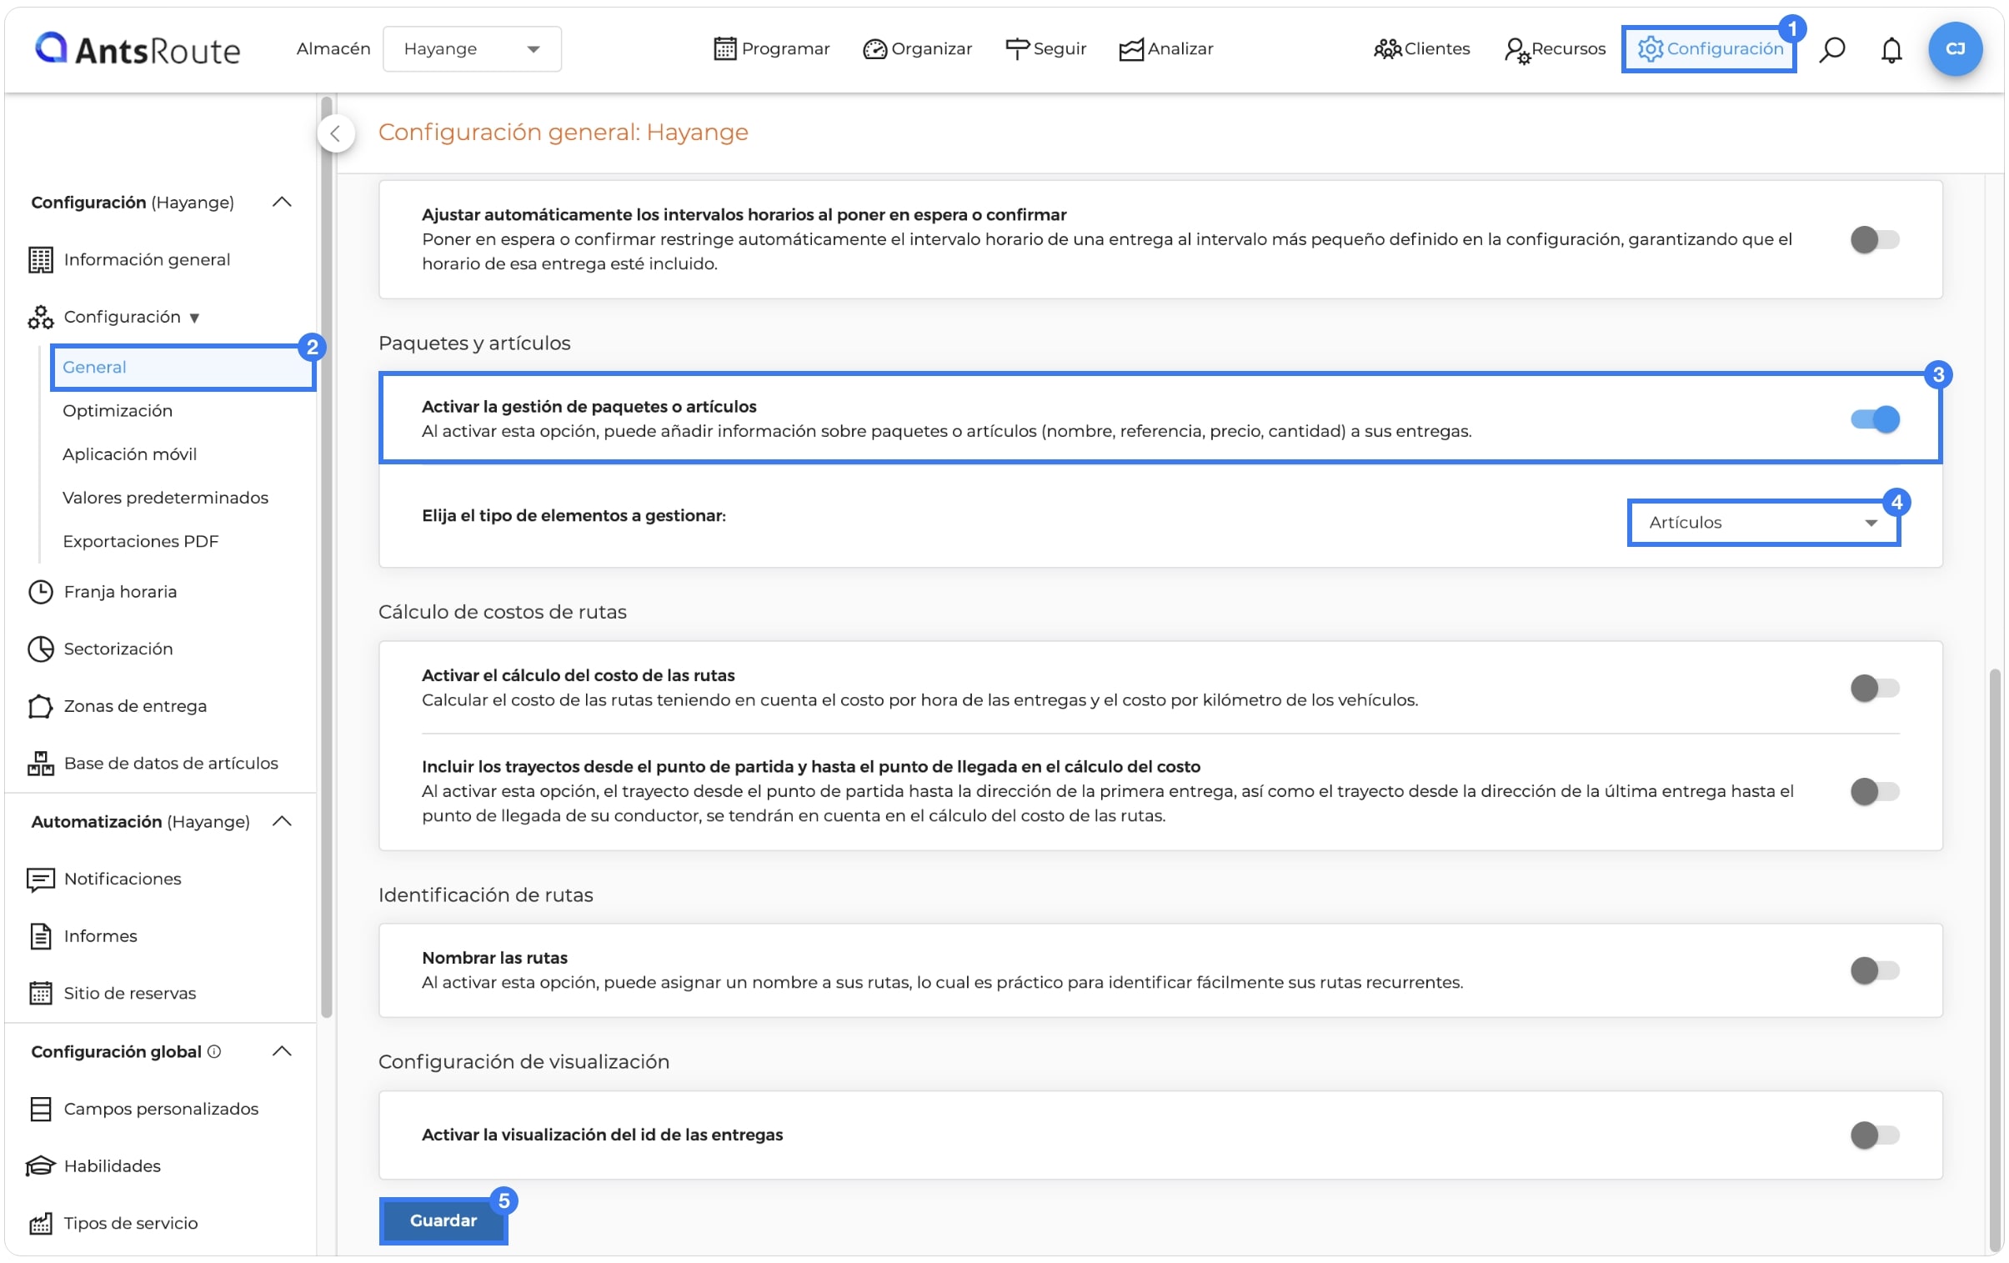Open the search magnifier icon
The image size is (2009, 1263).
[x=1831, y=50]
